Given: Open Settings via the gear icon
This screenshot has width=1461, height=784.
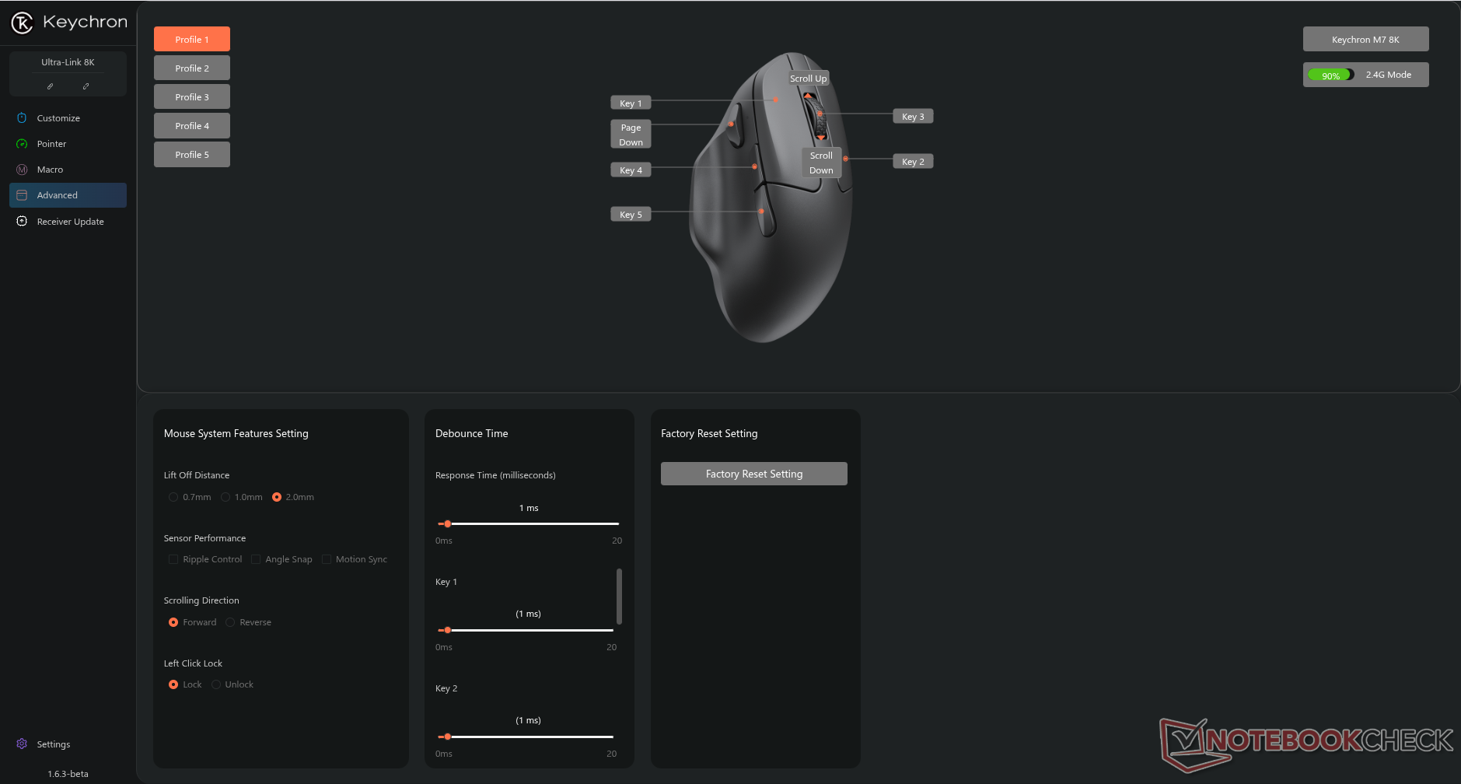Looking at the screenshot, I should coord(22,744).
